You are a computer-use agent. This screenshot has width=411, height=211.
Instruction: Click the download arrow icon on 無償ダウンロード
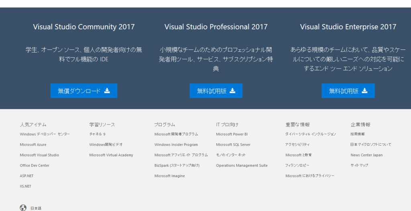(107, 91)
